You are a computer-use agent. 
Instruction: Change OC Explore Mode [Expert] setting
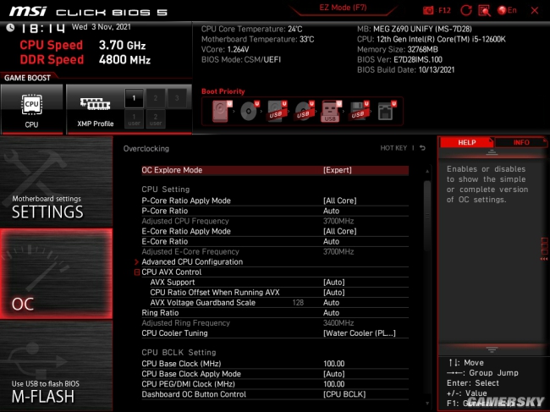click(x=275, y=170)
